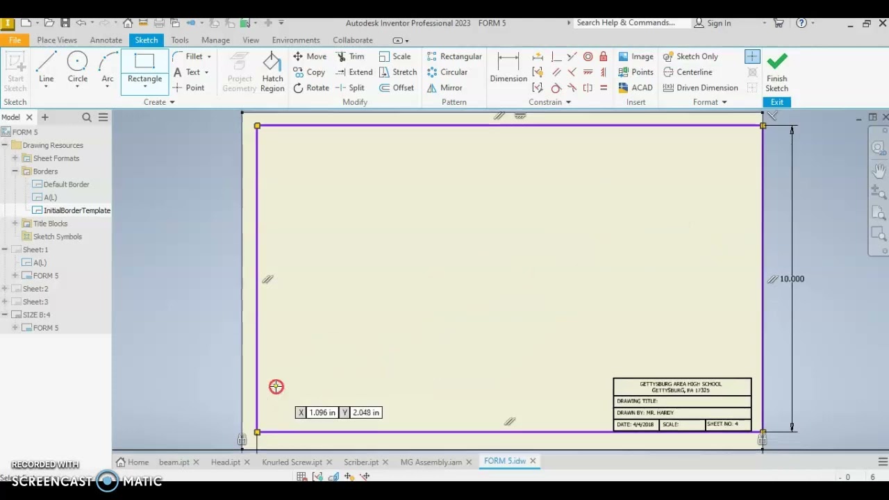The width and height of the screenshot is (889, 500).
Task: Switch to Annotate ribbon tab
Action: [106, 40]
